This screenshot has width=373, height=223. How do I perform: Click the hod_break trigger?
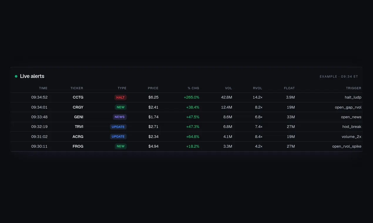coord(352,127)
